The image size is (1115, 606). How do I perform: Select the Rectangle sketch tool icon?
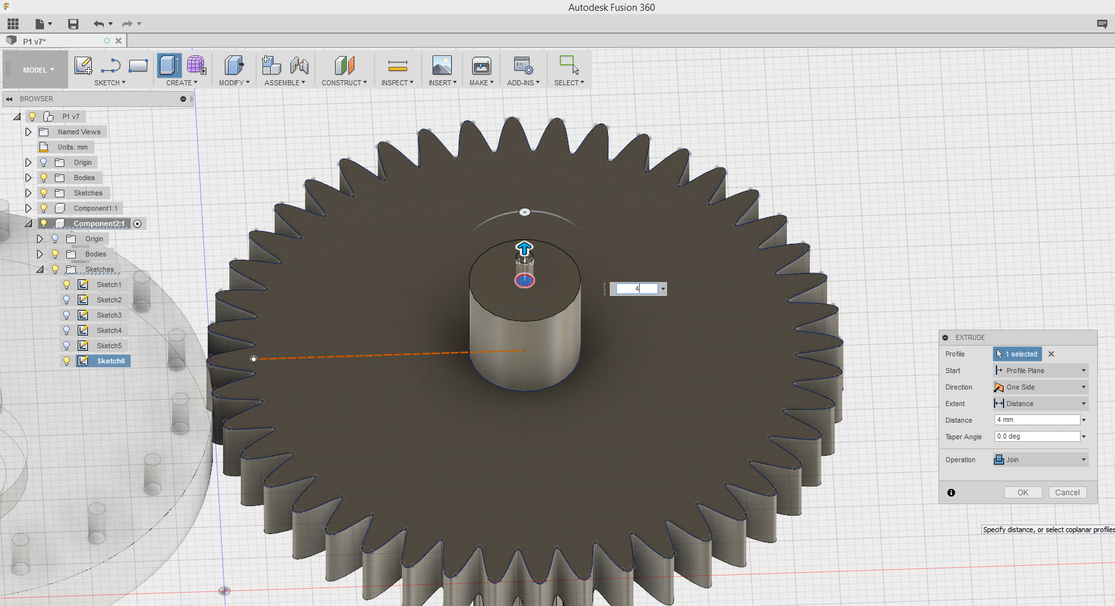click(138, 66)
